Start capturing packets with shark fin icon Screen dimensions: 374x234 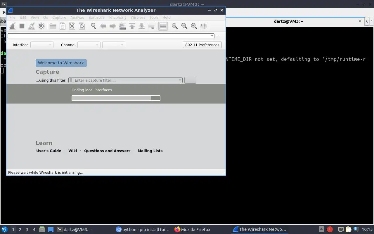(x=12, y=26)
